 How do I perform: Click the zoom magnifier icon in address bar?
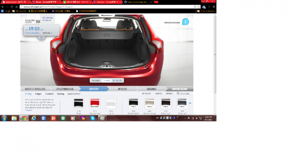point(195,7)
